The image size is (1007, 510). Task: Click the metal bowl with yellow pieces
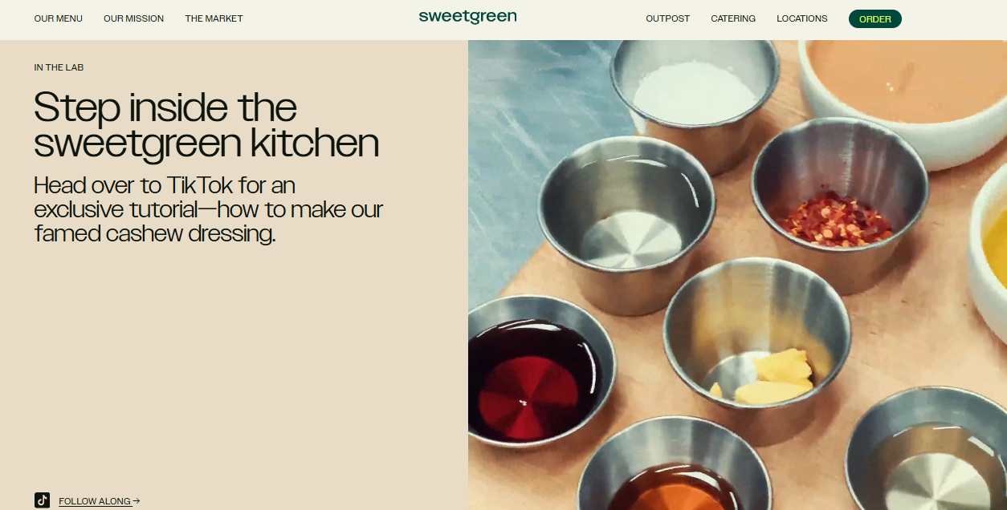coord(756,344)
